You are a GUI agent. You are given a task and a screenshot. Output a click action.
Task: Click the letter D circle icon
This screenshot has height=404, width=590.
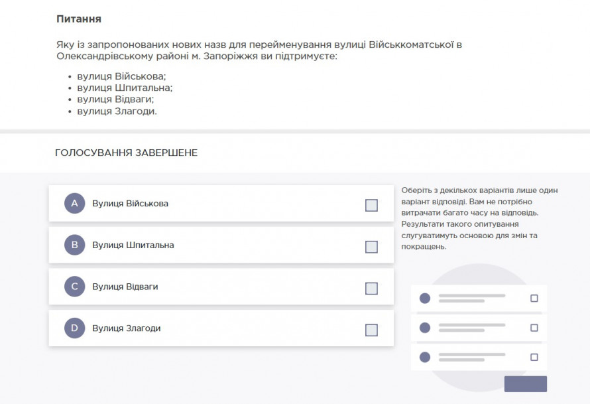[x=74, y=328]
